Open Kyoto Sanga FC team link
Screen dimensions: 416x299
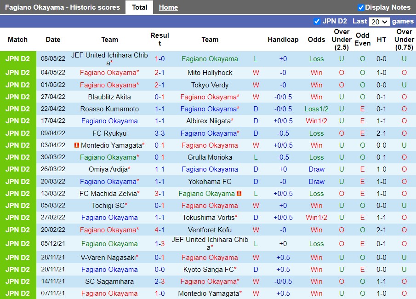(208, 270)
